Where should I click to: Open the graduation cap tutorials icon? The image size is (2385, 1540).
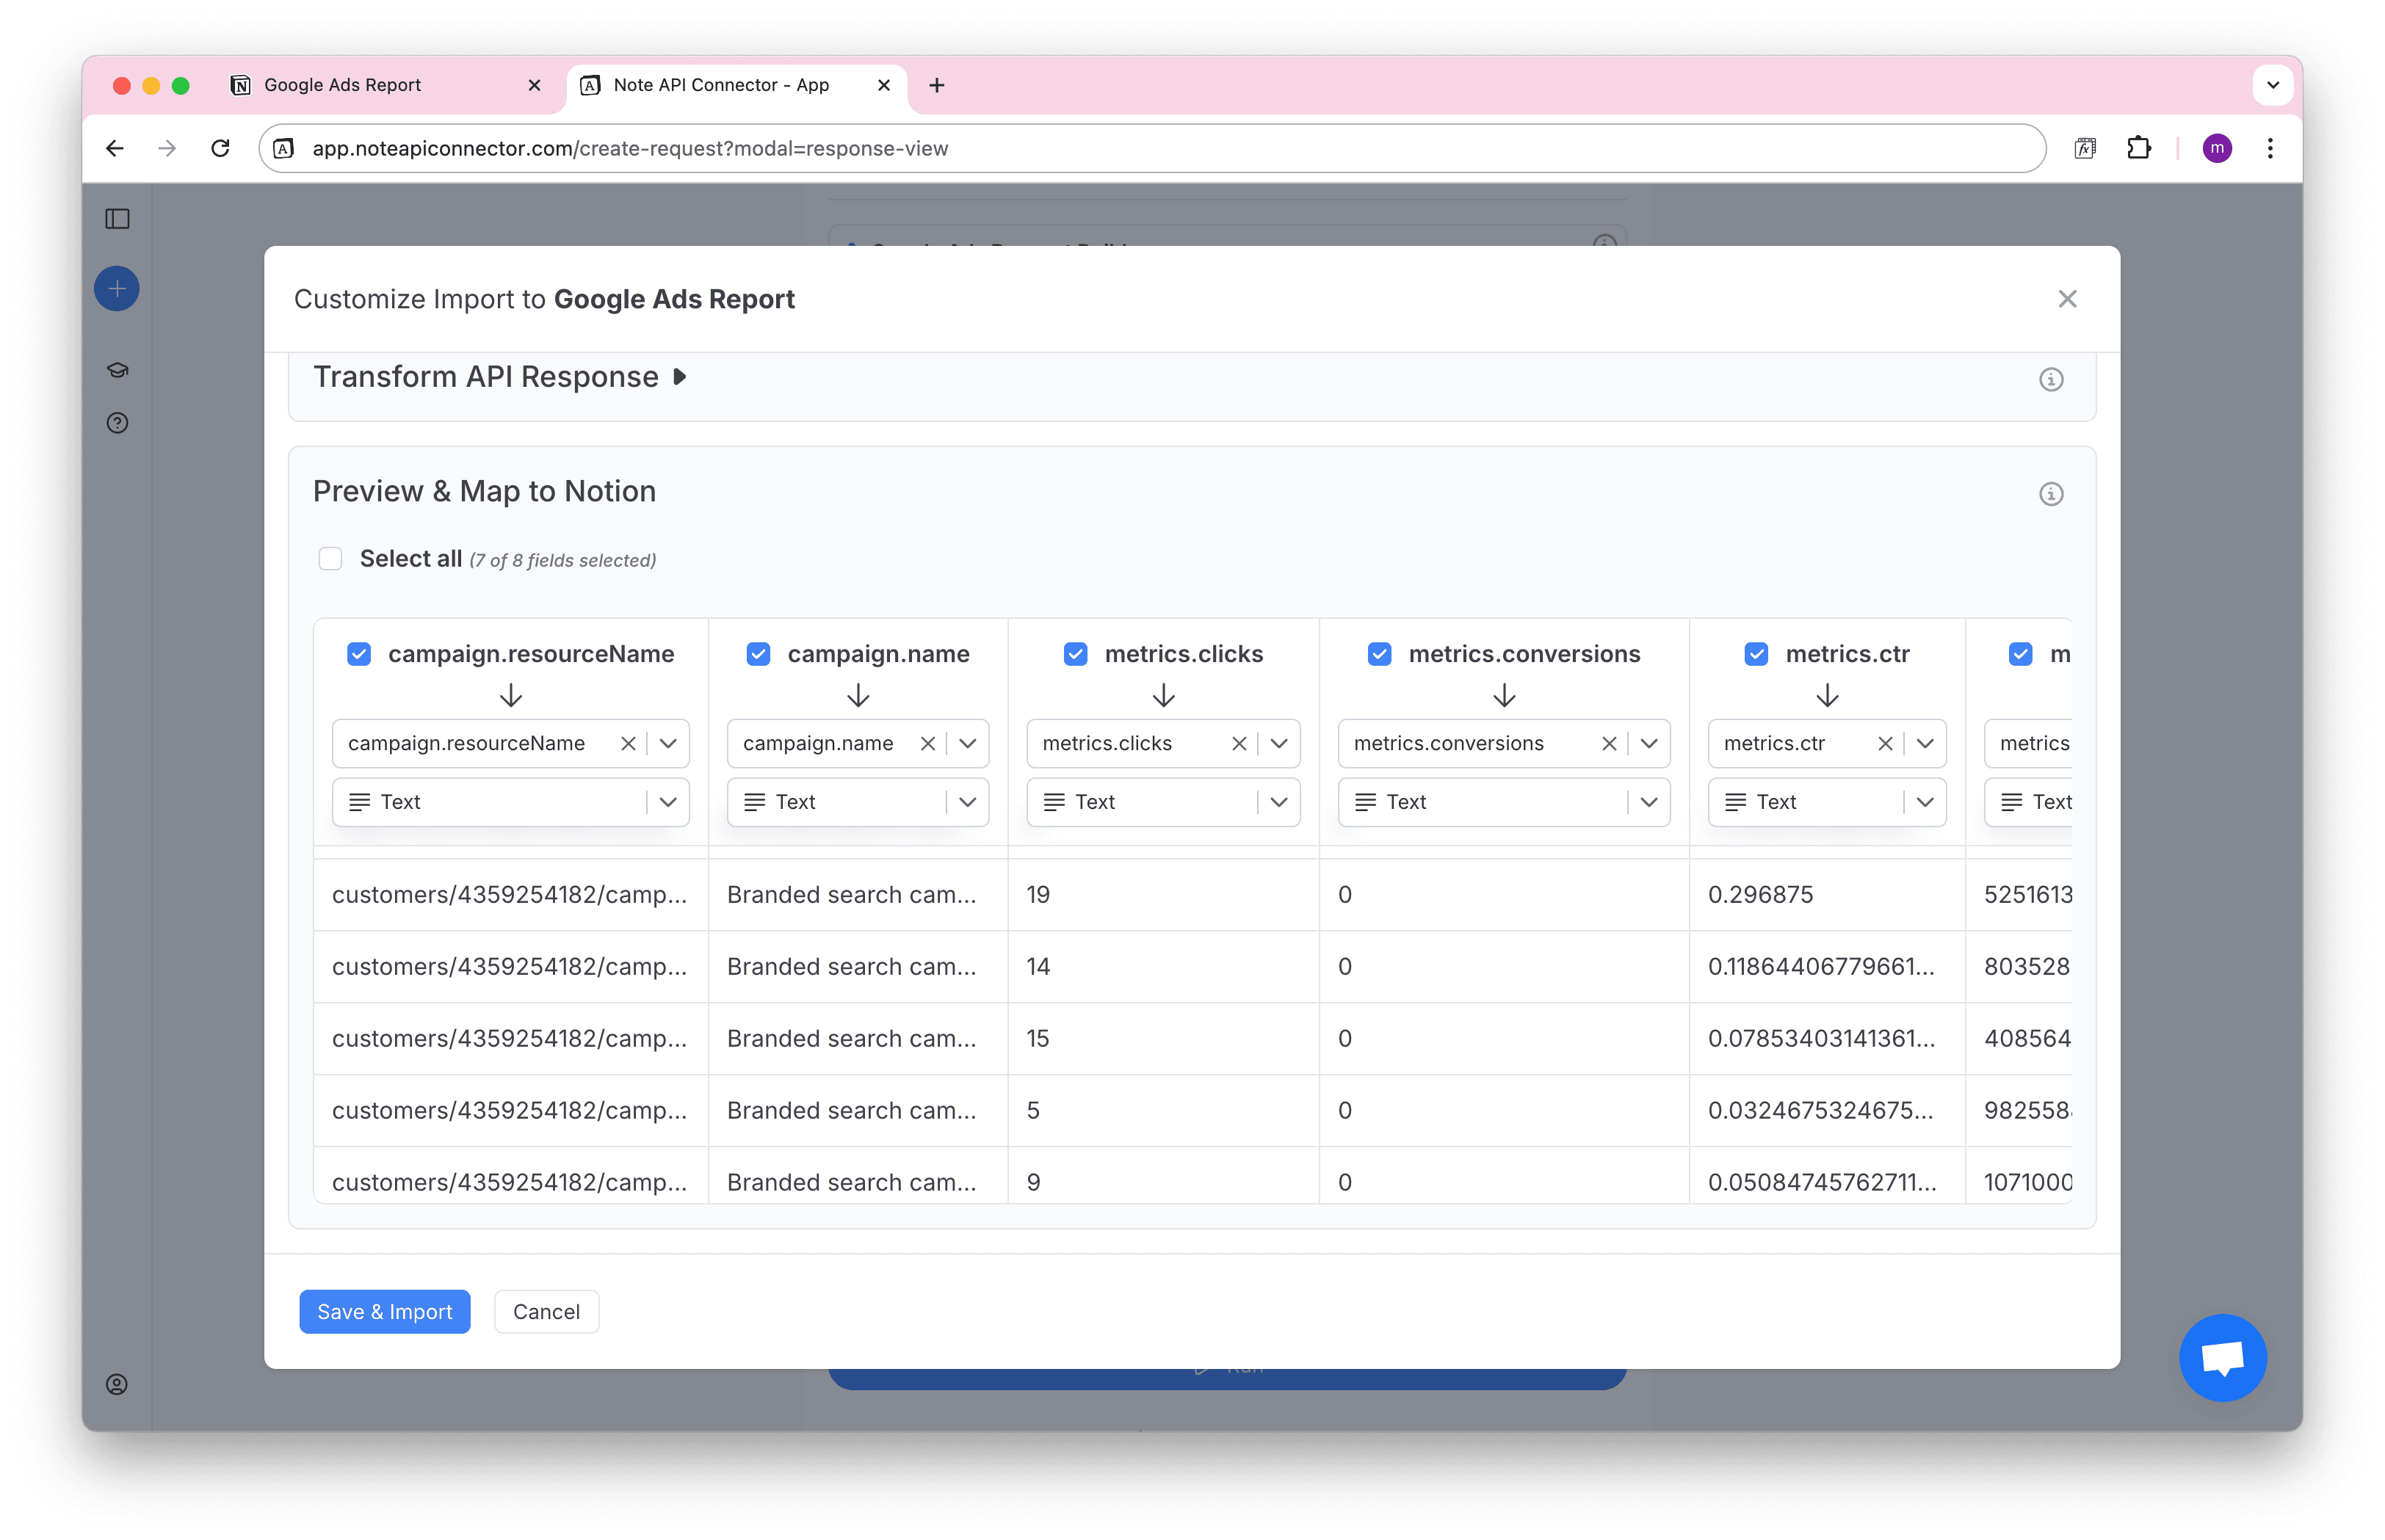click(117, 370)
